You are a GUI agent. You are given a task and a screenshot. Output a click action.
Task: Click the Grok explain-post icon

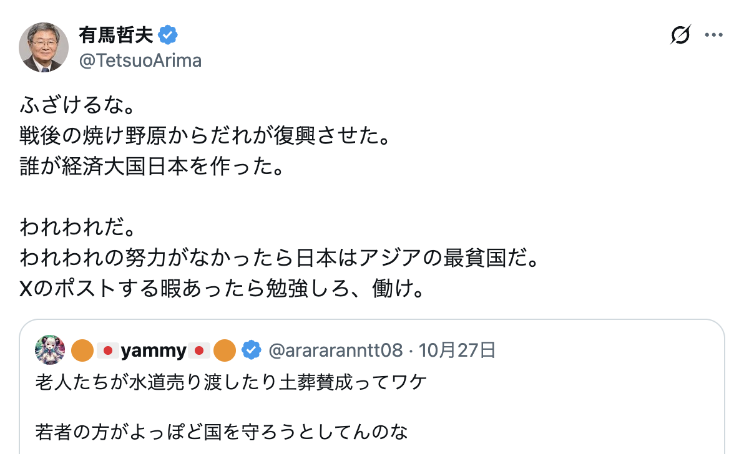pos(680,36)
